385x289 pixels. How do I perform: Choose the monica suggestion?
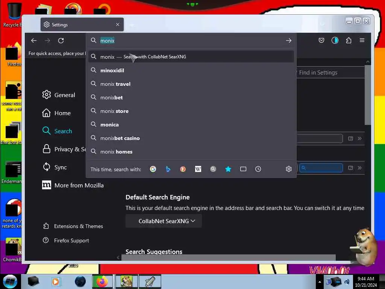click(191, 125)
